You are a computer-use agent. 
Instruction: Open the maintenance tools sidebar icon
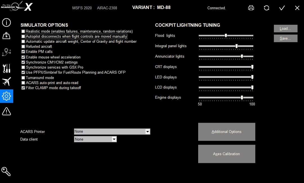click(x=6, y=68)
